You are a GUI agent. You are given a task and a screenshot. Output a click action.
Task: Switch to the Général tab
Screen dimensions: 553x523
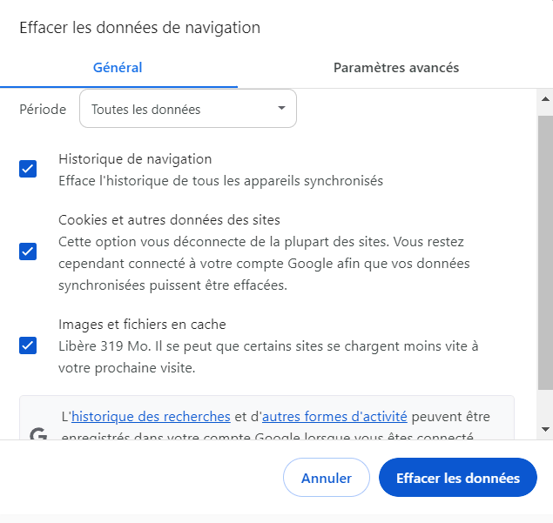pos(118,68)
